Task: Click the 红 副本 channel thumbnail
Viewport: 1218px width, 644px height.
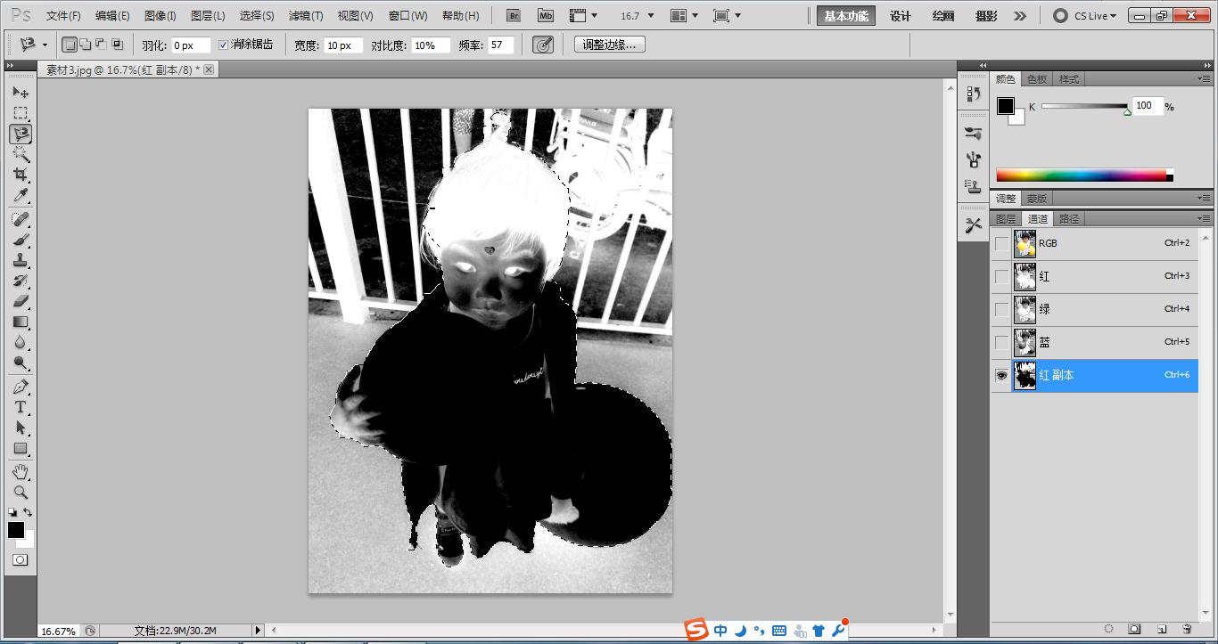Action: [1025, 375]
